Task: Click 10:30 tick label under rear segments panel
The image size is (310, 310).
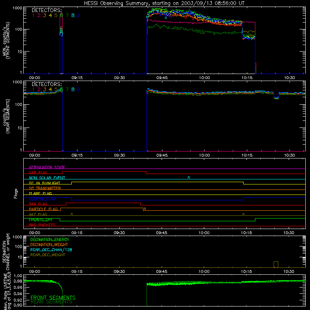Action: click(289, 155)
